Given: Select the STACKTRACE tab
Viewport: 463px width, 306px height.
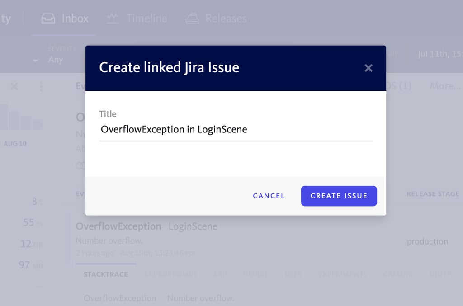Looking at the screenshot, I should [106, 274].
